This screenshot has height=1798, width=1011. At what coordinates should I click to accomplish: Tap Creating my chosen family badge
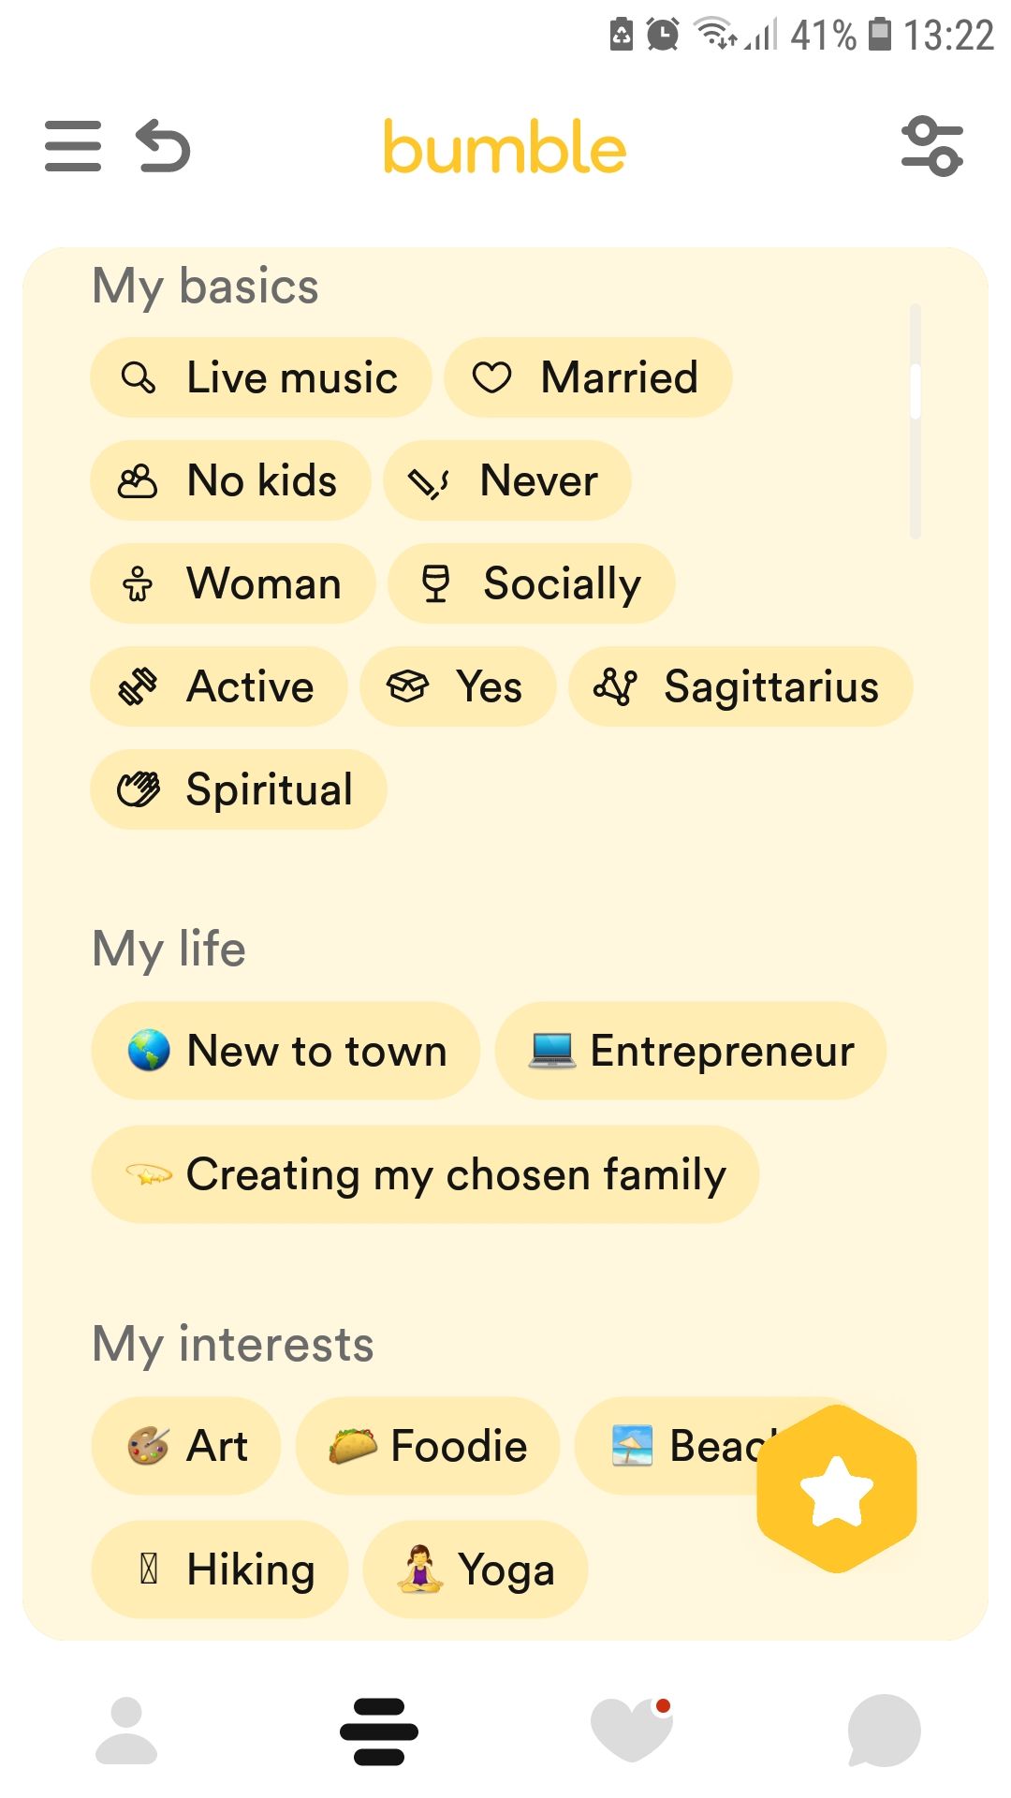click(425, 1174)
